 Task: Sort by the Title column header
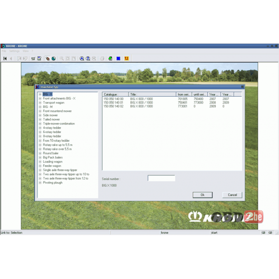[152, 94]
